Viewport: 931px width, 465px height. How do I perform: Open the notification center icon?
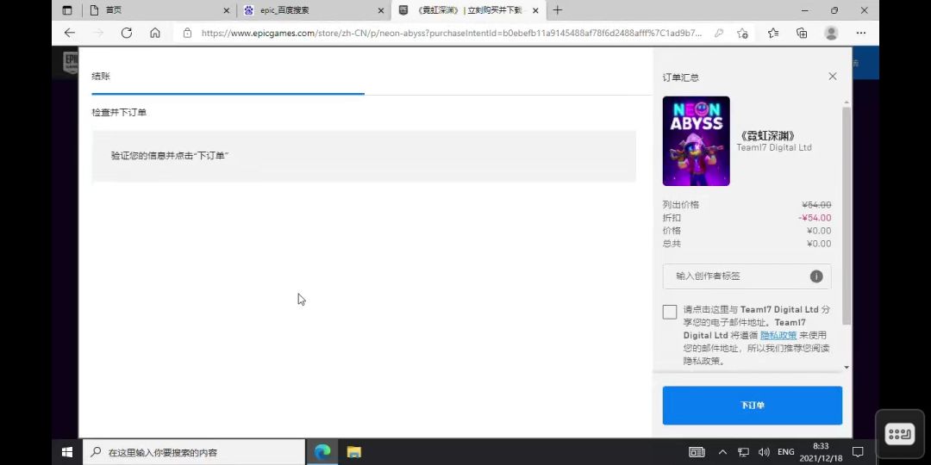click(x=858, y=452)
